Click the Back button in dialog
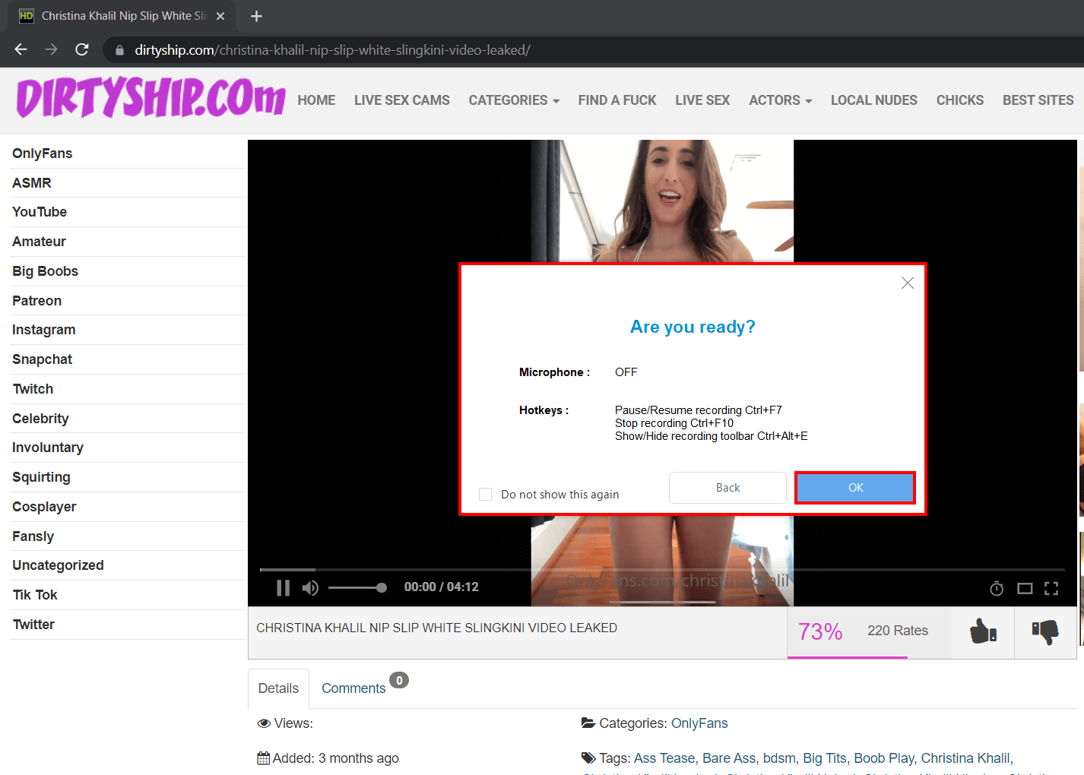Image resolution: width=1084 pixels, height=775 pixels. (727, 488)
